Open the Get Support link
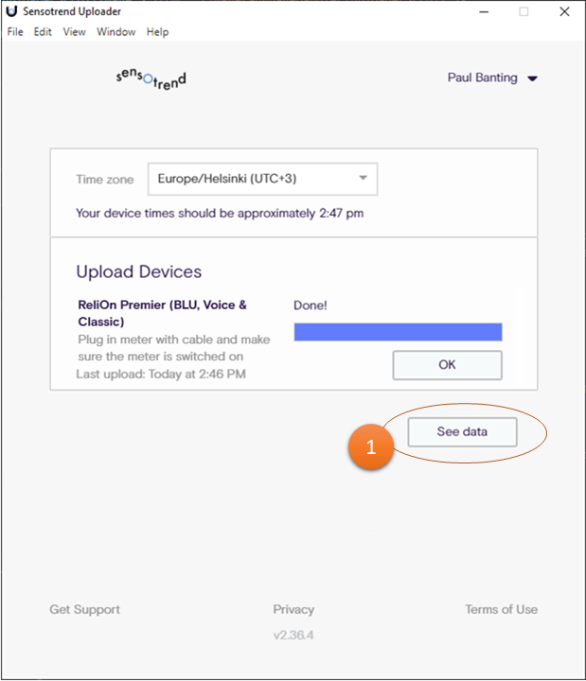The height and width of the screenshot is (681, 586). (x=85, y=610)
